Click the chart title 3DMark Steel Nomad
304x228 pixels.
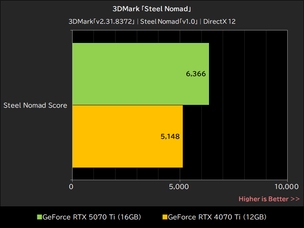click(x=152, y=8)
